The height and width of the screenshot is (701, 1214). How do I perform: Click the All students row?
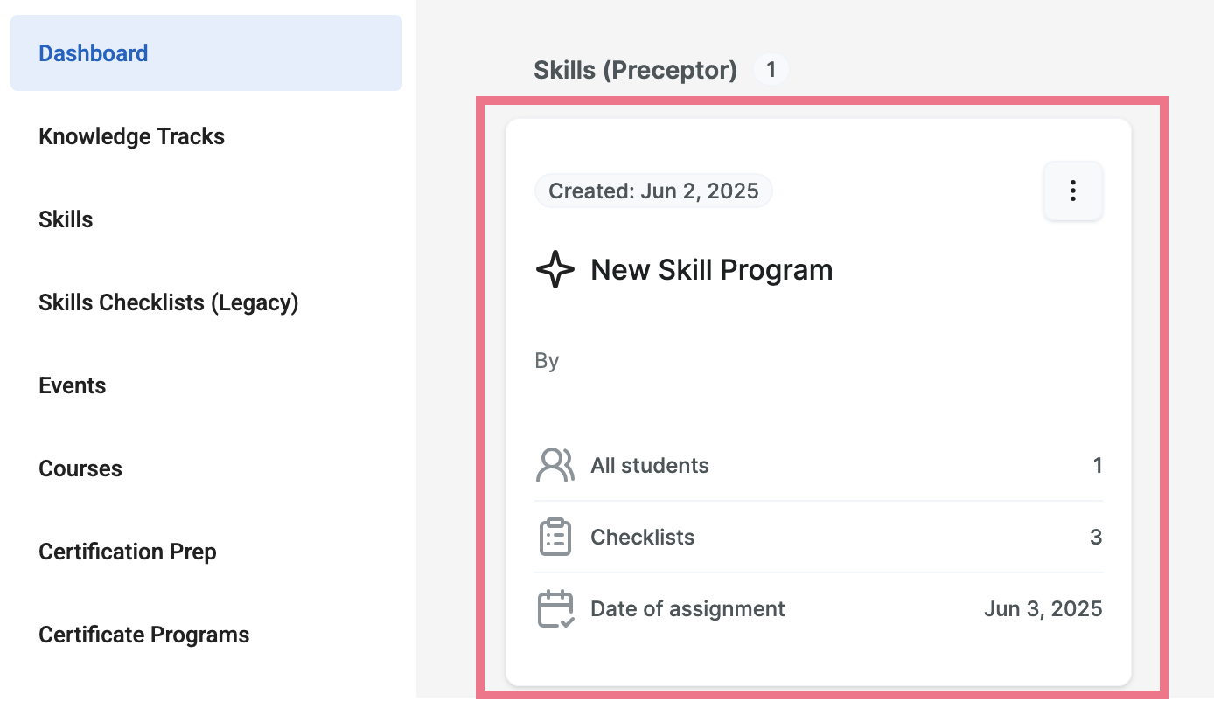tap(819, 465)
